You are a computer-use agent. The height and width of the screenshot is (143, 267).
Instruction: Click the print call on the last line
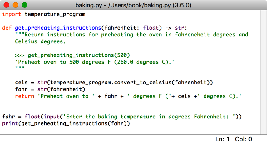10,124
